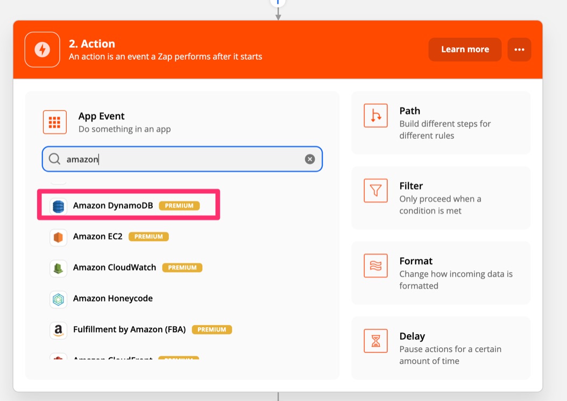Click the Learn more button
The image size is (567, 401).
(x=465, y=49)
